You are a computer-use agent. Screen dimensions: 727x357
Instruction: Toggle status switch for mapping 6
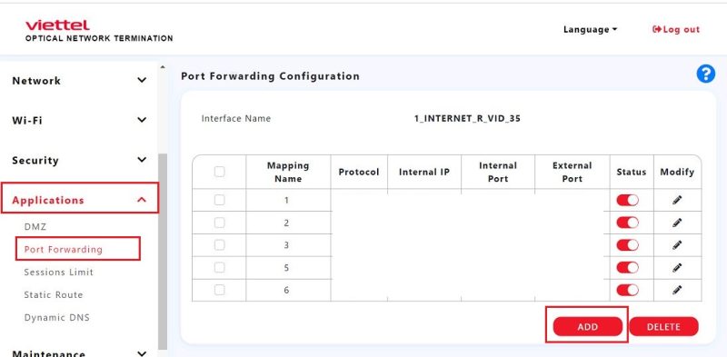coord(627,290)
